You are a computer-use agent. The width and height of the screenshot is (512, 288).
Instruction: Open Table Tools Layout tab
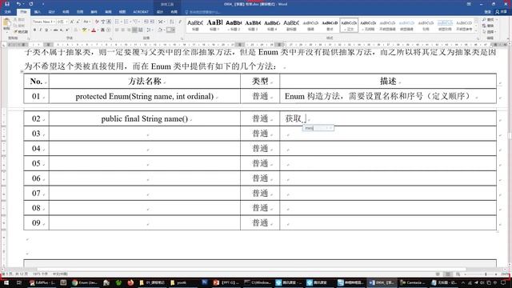tap(174, 12)
